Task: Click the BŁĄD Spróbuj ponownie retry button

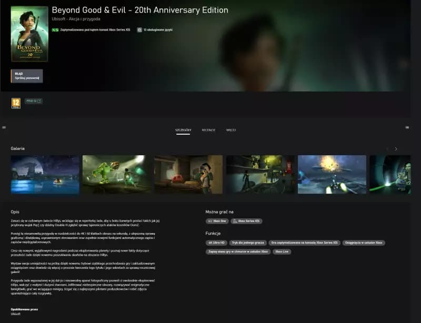Action: click(x=27, y=76)
